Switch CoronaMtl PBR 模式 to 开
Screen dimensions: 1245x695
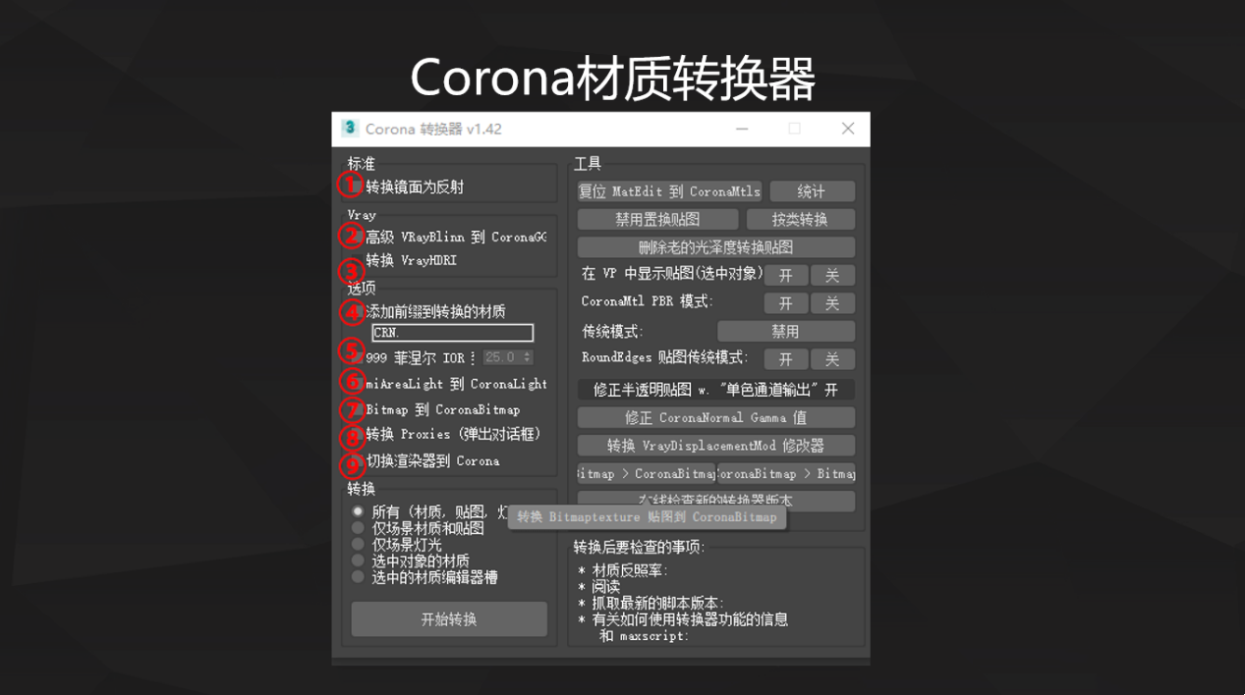[x=785, y=303]
